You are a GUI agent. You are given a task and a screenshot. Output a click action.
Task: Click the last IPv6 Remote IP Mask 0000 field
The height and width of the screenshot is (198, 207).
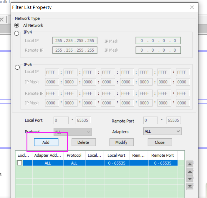(183, 103)
